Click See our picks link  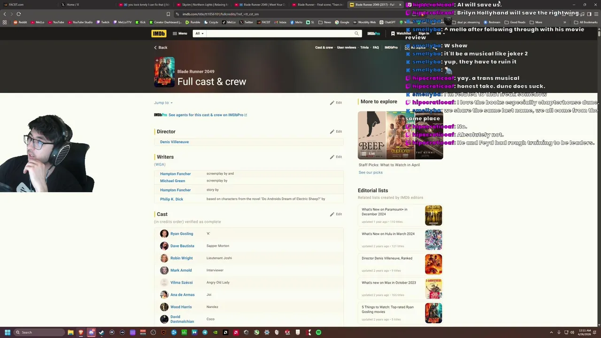click(x=370, y=172)
